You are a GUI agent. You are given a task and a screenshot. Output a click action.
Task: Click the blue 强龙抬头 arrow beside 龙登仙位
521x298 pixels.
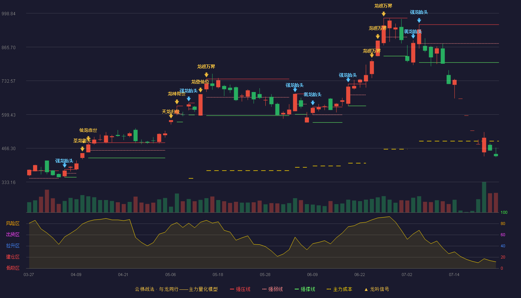[x=189, y=99]
